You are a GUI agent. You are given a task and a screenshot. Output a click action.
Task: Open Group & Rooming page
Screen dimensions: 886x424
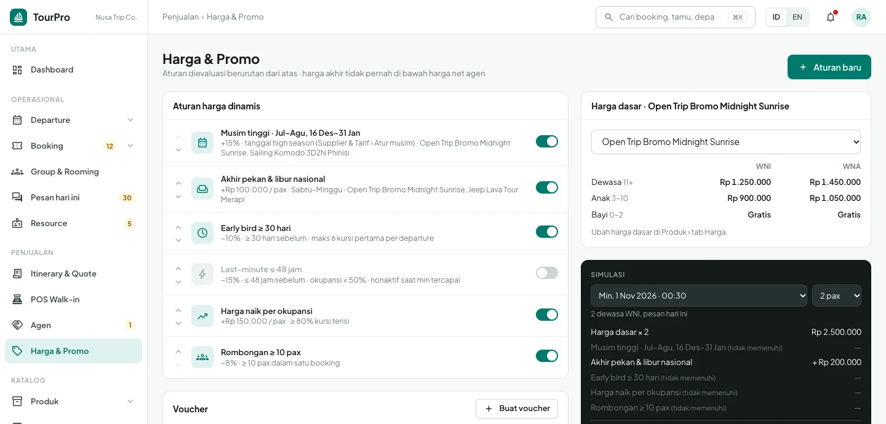pos(73,171)
